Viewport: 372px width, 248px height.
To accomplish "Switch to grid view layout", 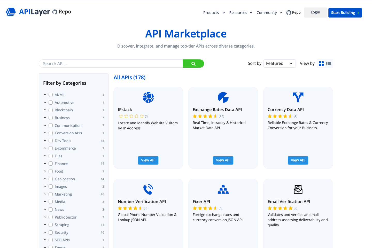I will 321,63.
